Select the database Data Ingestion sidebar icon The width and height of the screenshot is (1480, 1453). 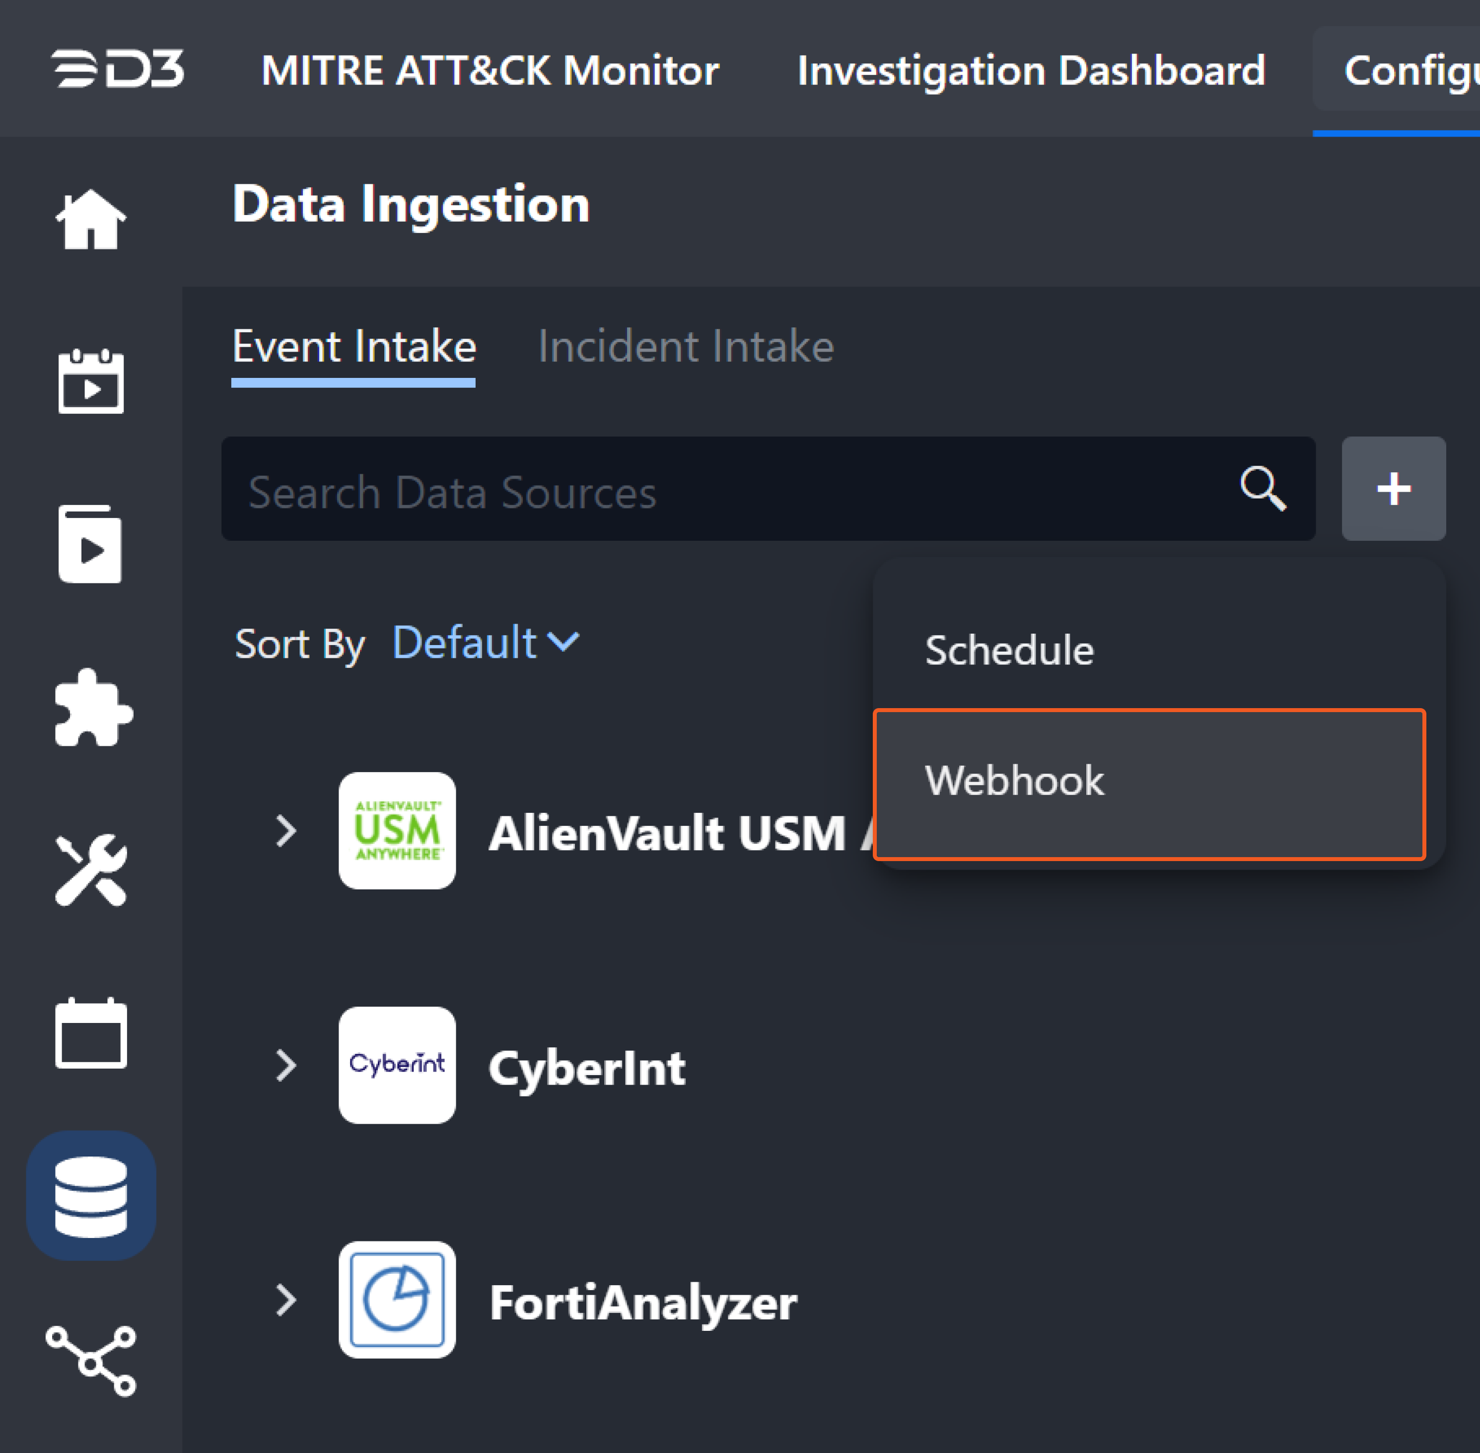91,1196
